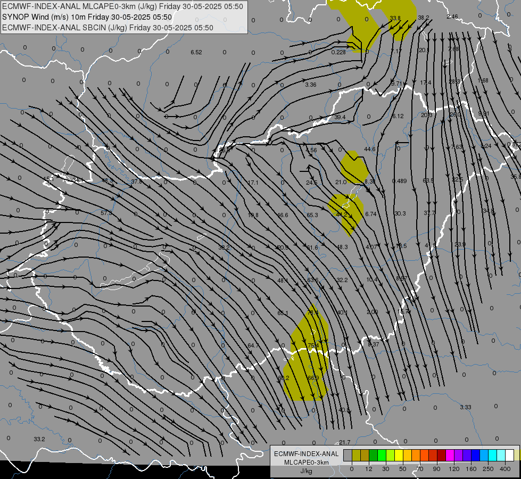The image size is (521, 479).
Task: Click legend tick value 30
Action: pos(386,469)
